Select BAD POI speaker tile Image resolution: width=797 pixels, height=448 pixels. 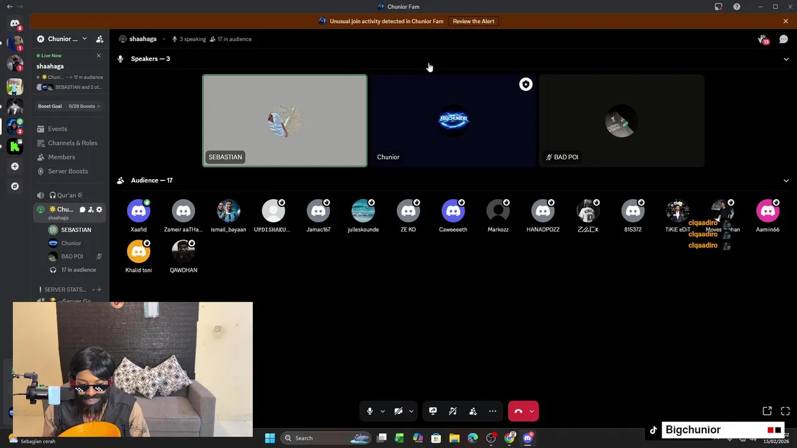click(x=621, y=121)
